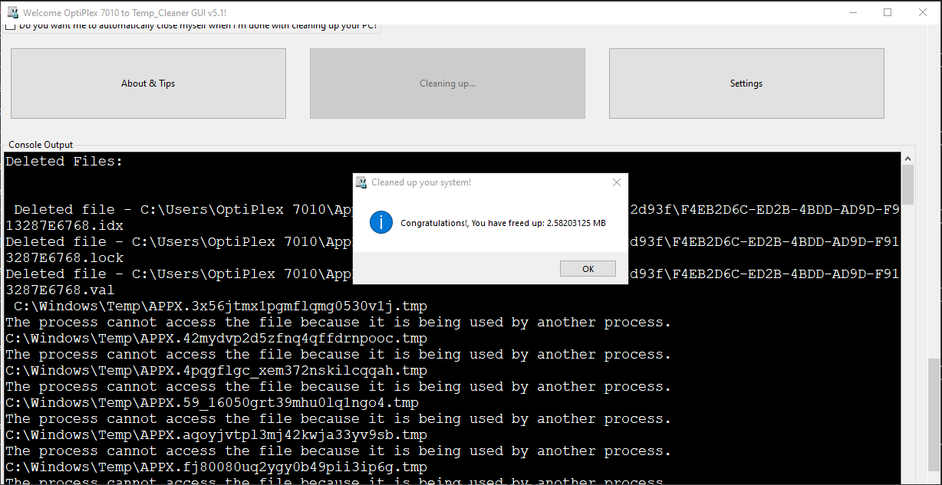Screen dimensions: 942x485
Task: Dismiss the Cleaned up your system dialog
Action: 588,268
